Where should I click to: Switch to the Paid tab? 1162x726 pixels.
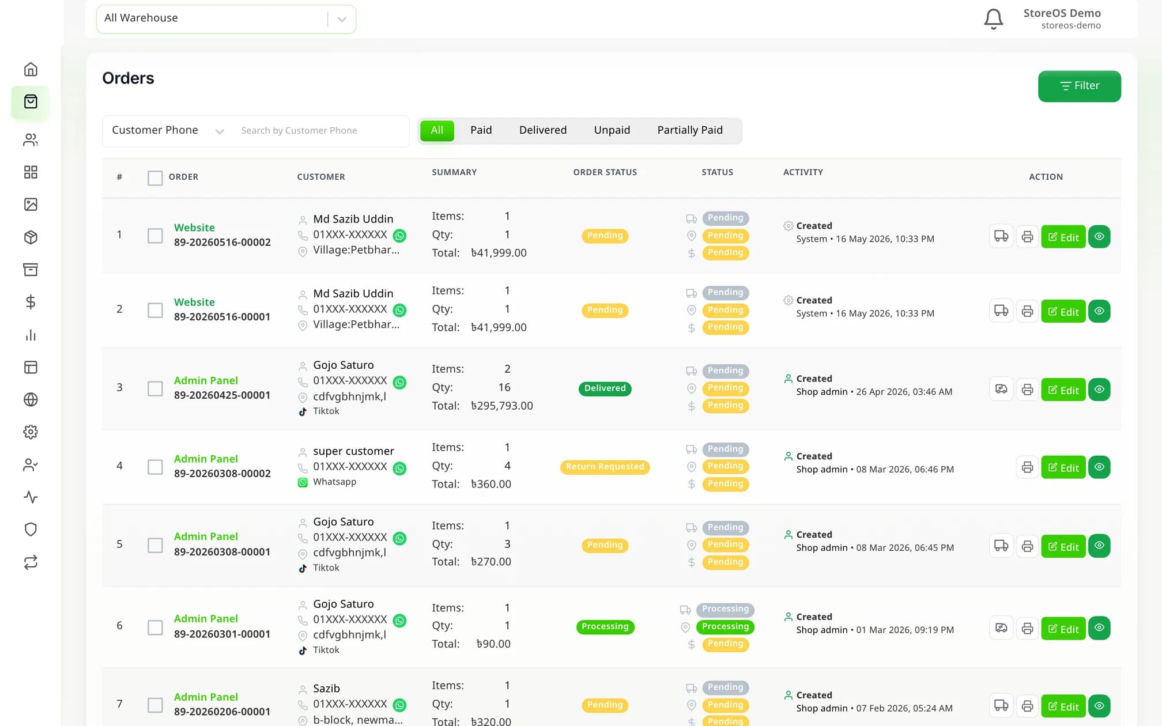(x=481, y=130)
